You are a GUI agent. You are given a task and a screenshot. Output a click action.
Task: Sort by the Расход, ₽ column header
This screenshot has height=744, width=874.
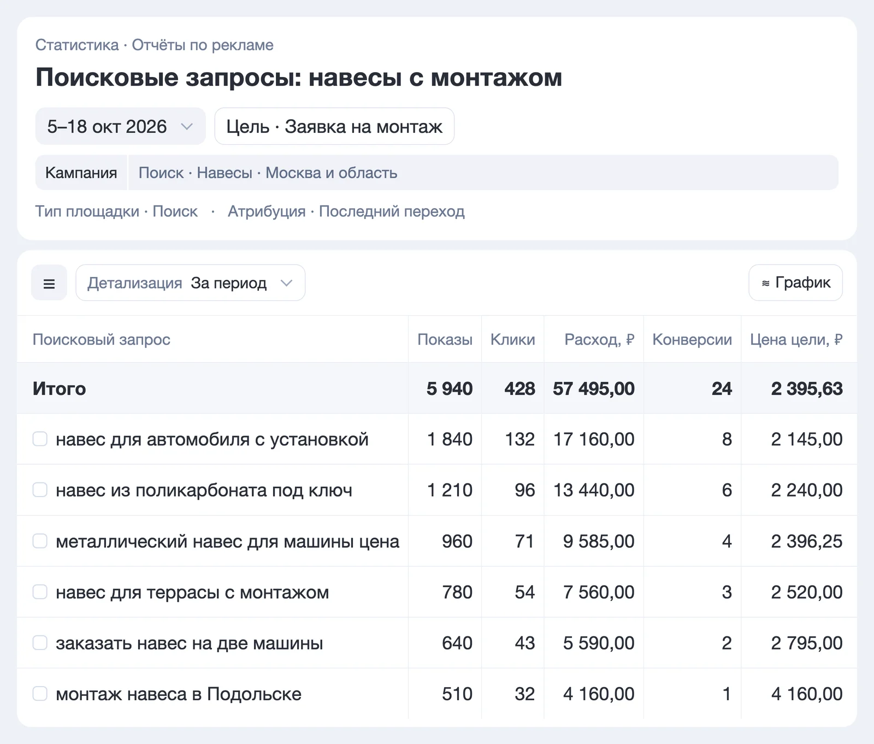pos(599,339)
